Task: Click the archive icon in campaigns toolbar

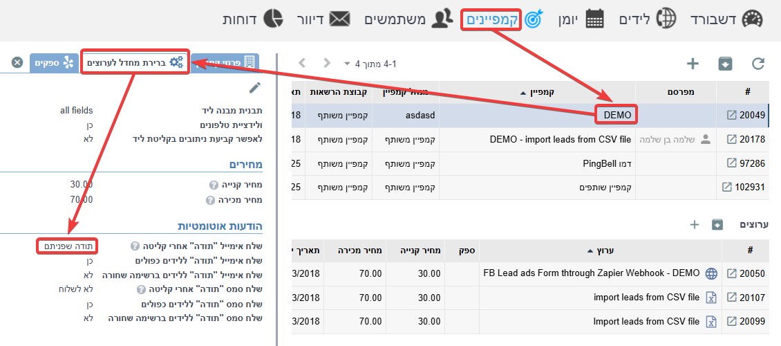Action: (725, 64)
